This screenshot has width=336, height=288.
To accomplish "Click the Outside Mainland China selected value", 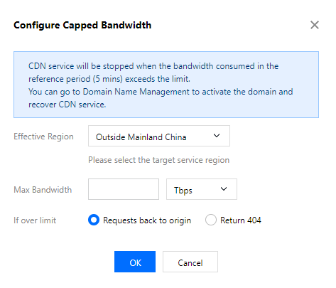I will click(141, 137).
